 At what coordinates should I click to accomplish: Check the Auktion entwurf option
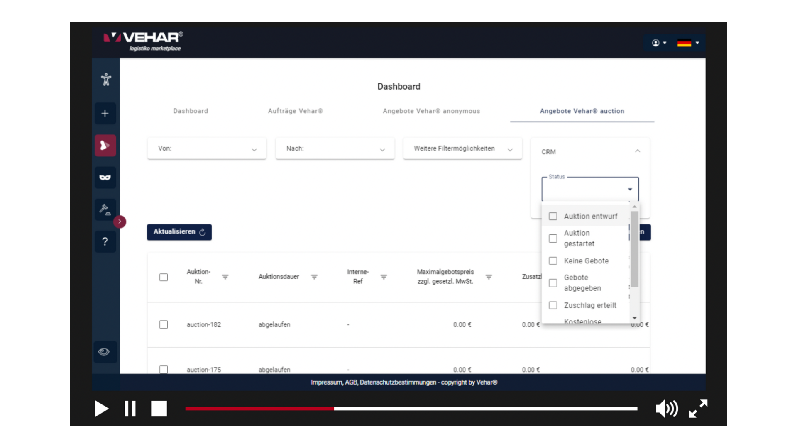point(553,217)
